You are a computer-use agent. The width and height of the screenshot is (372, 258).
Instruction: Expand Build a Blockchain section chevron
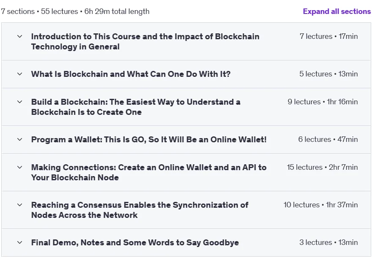pos(20,102)
